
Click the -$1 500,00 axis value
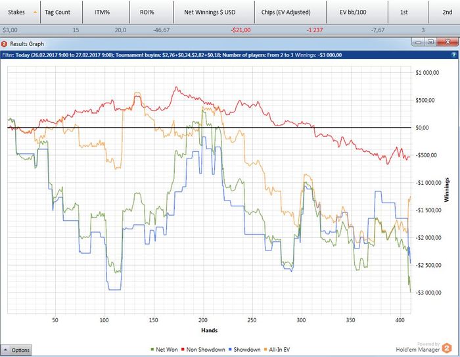click(427, 210)
